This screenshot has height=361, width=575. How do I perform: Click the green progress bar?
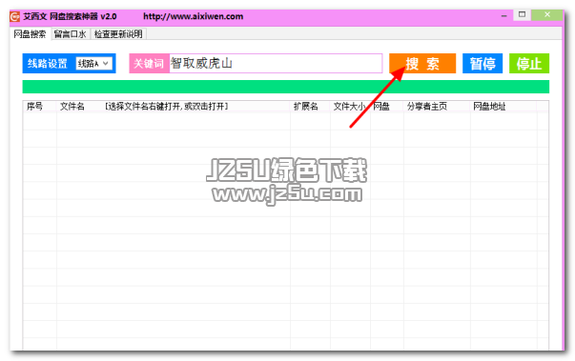click(286, 87)
